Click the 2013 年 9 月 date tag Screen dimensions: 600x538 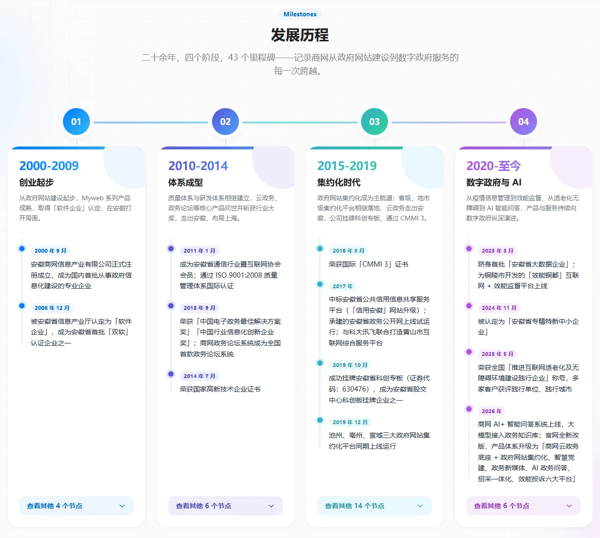[x=200, y=308]
